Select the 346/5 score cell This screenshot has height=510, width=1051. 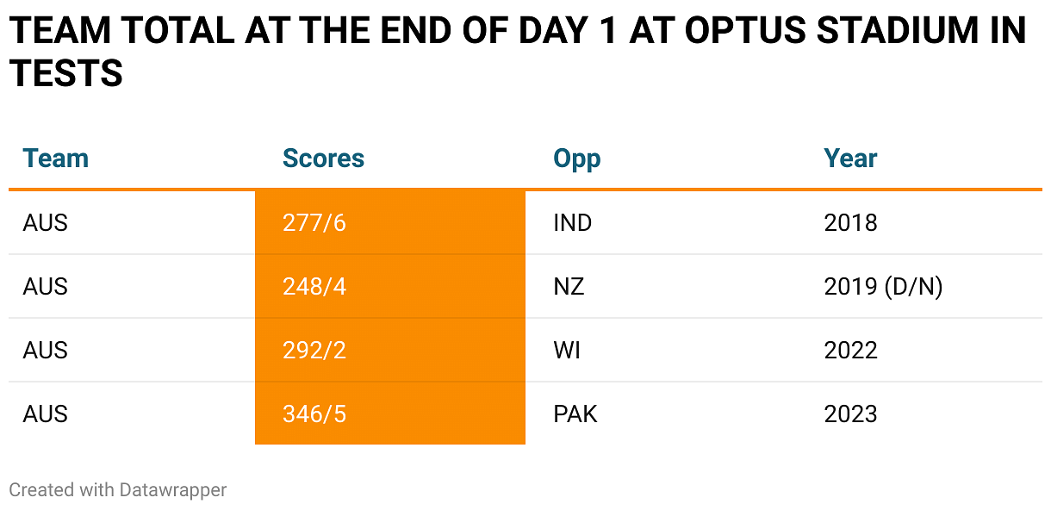tap(314, 414)
